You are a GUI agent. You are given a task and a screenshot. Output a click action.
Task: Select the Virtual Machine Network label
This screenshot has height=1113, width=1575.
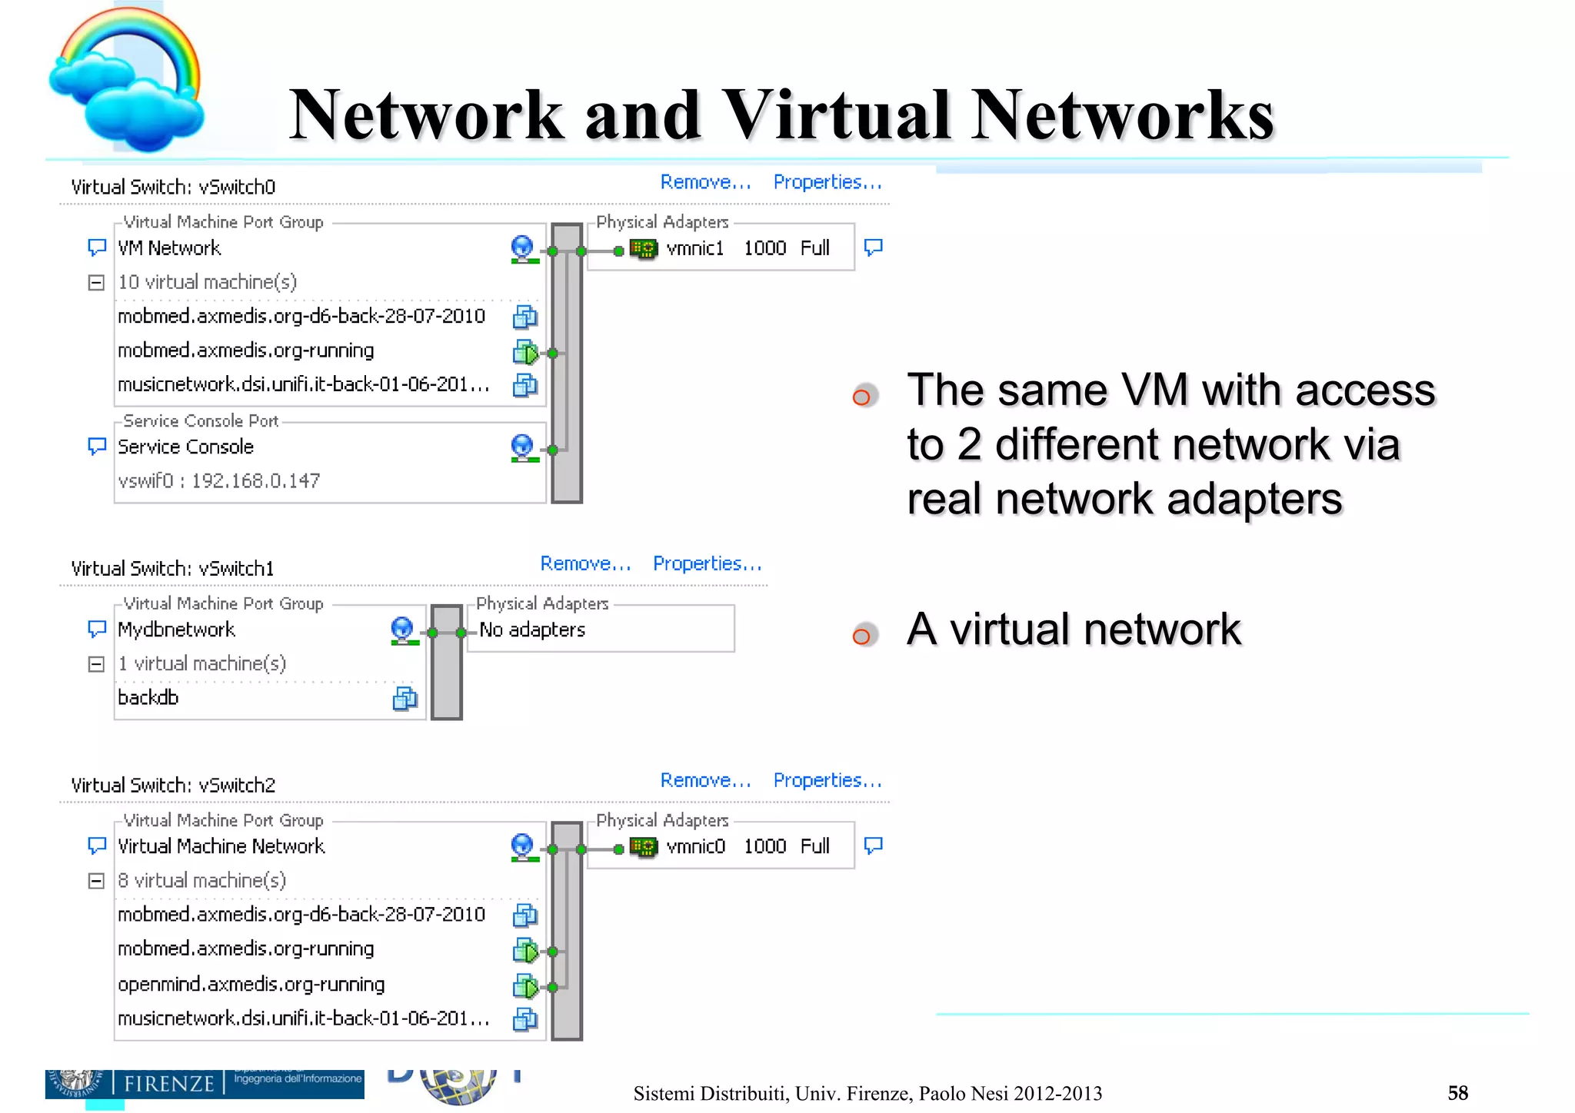coord(221,846)
